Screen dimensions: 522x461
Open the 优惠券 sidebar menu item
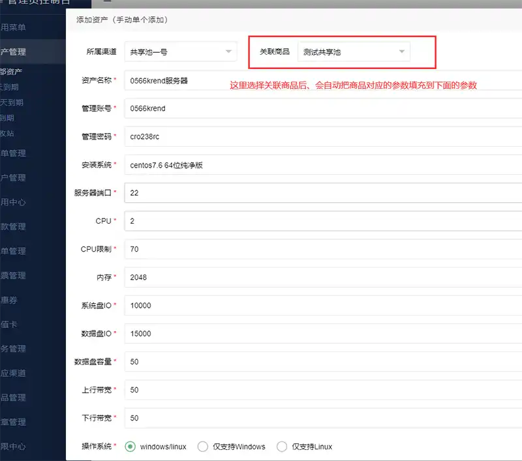[x=9, y=300]
